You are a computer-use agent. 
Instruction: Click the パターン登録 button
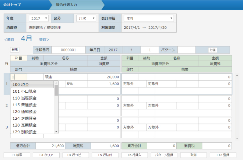pyautogui.click(x=164, y=155)
